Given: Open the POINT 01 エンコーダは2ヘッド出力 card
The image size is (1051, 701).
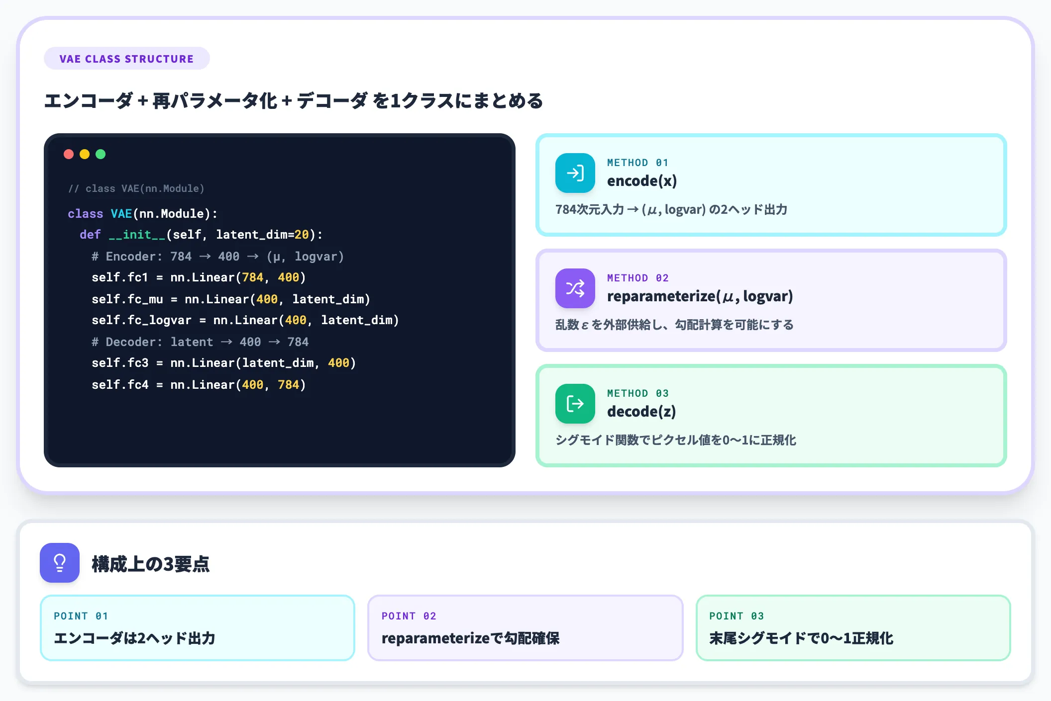Looking at the screenshot, I should pos(198,628).
